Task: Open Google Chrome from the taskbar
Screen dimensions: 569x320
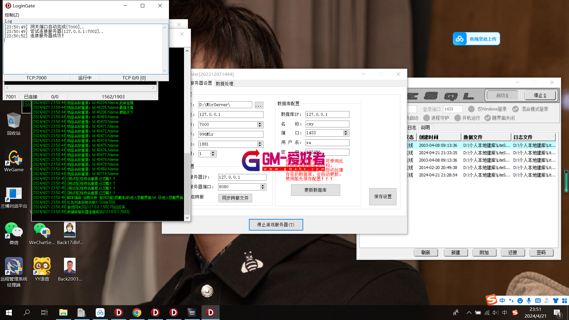Action: 137,312
